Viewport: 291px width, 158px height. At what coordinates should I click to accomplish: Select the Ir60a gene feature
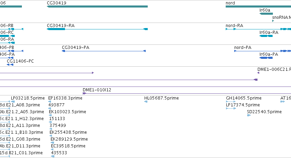pos(266,14)
